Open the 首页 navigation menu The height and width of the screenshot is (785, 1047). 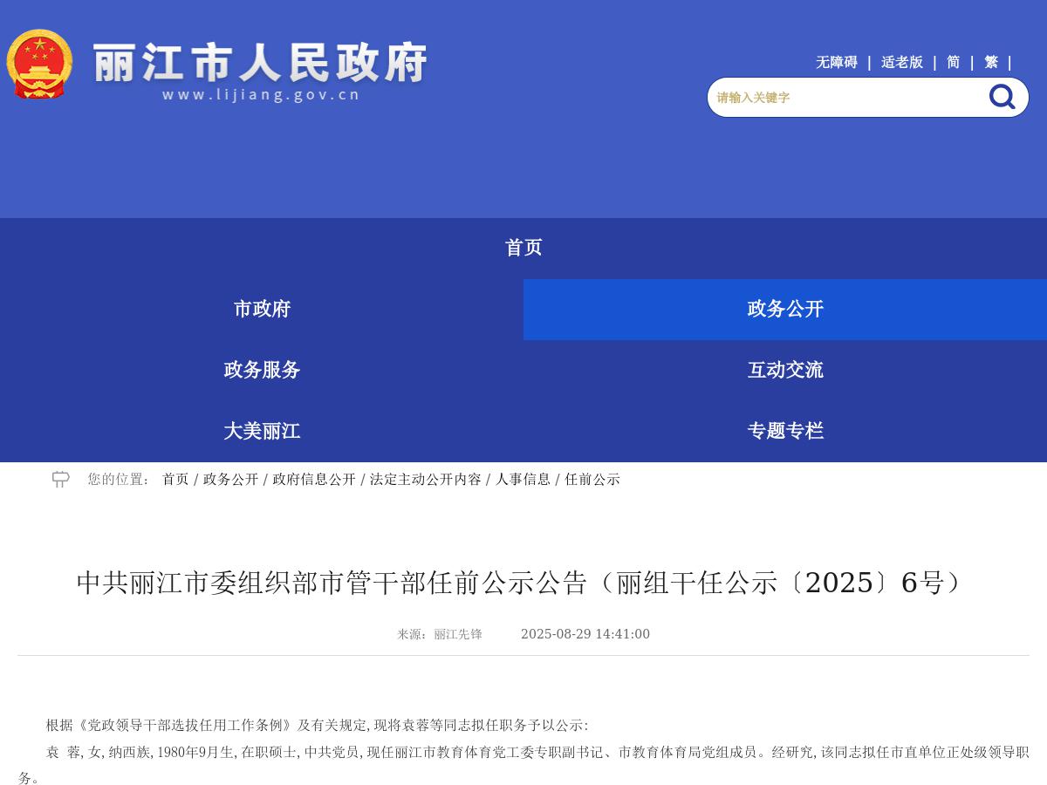[523, 248]
